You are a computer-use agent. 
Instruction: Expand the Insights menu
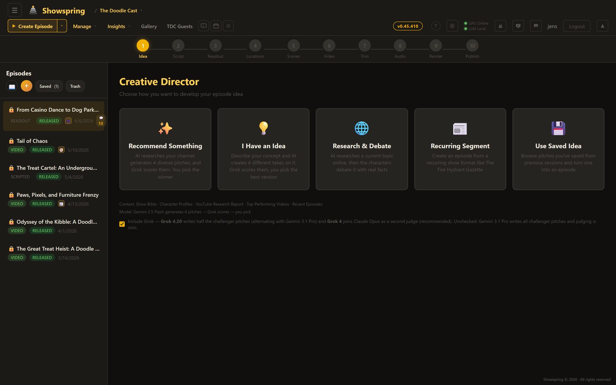point(119,26)
